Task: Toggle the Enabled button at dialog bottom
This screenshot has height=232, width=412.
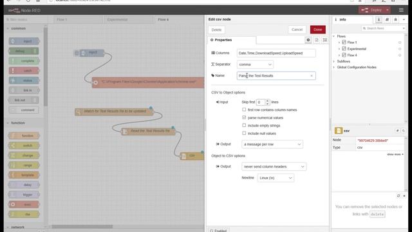Action: point(218,230)
